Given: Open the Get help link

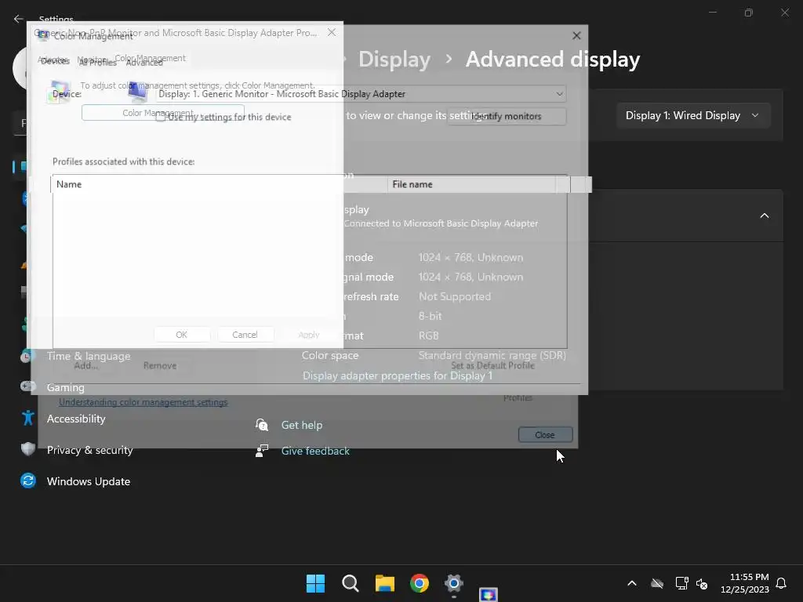Looking at the screenshot, I should 302,425.
